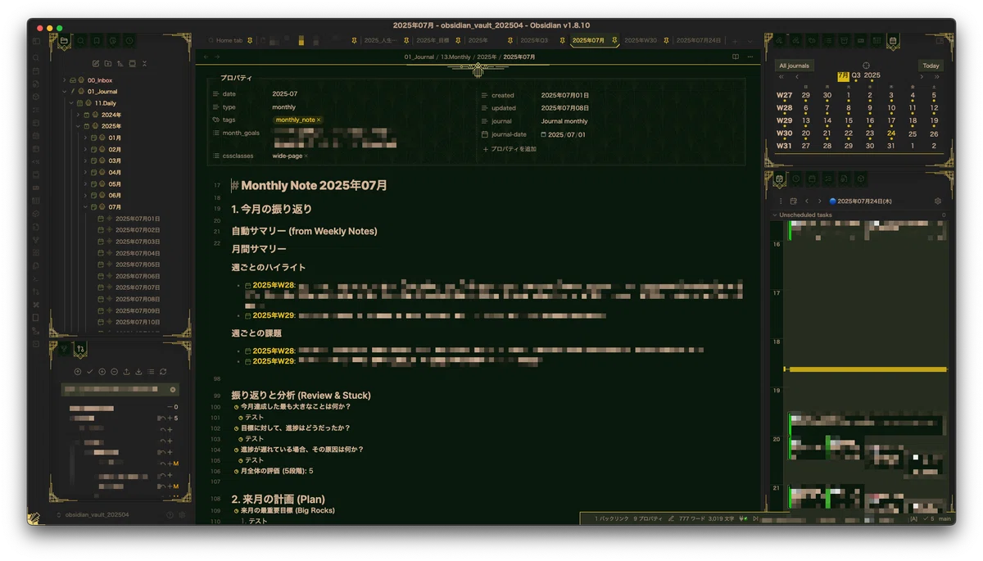Open note 2025年07月08日 in file tree

tap(137, 299)
